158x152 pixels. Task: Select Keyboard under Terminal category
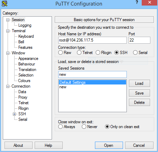(x=26, y=36)
